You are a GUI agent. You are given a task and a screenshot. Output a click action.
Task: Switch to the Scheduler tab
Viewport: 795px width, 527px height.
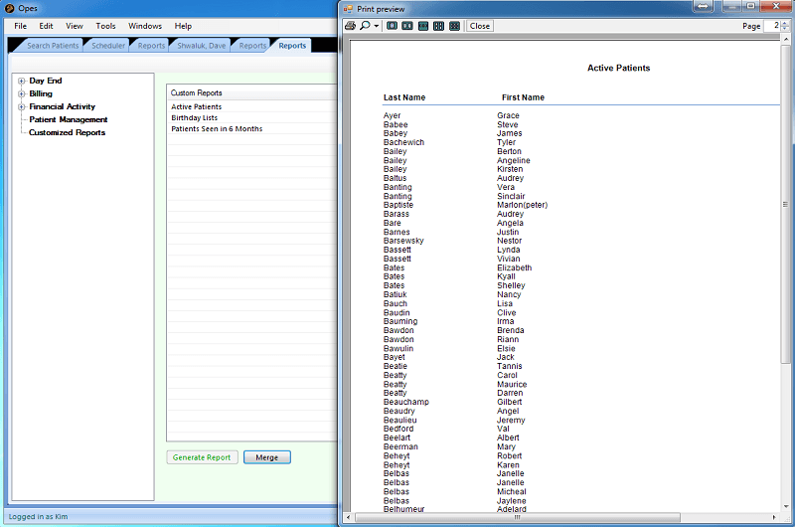(107, 46)
